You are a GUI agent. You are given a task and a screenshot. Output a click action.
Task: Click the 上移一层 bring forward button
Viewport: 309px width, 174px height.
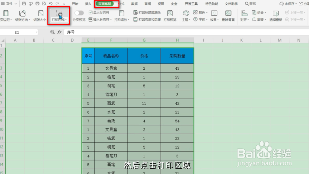[x=295, y=12]
